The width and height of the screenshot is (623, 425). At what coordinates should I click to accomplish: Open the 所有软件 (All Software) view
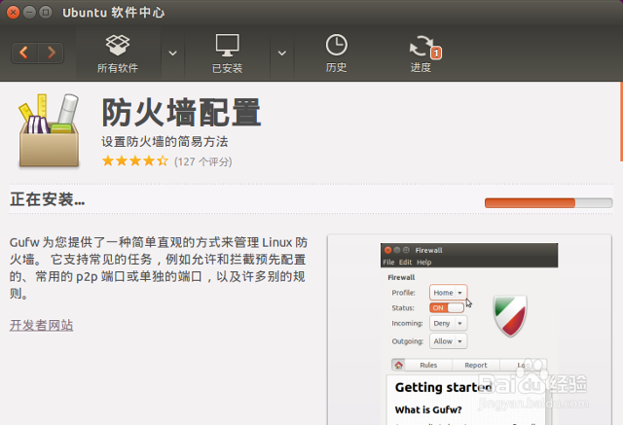coord(118,53)
